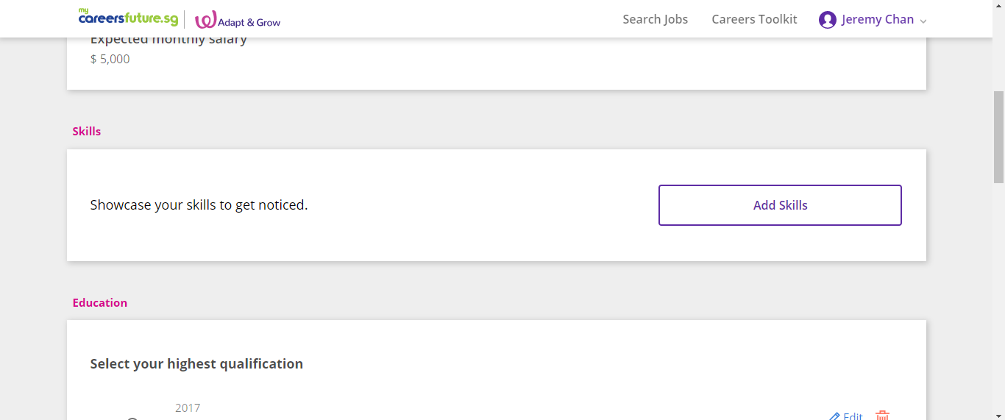Click 'Select your highest qualification' heading
This screenshot has width=1005, height=420.
(x=196, y=364)
